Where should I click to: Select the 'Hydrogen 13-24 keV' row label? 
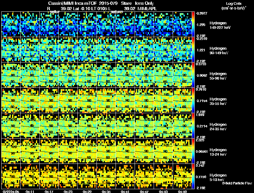(218, 152)
